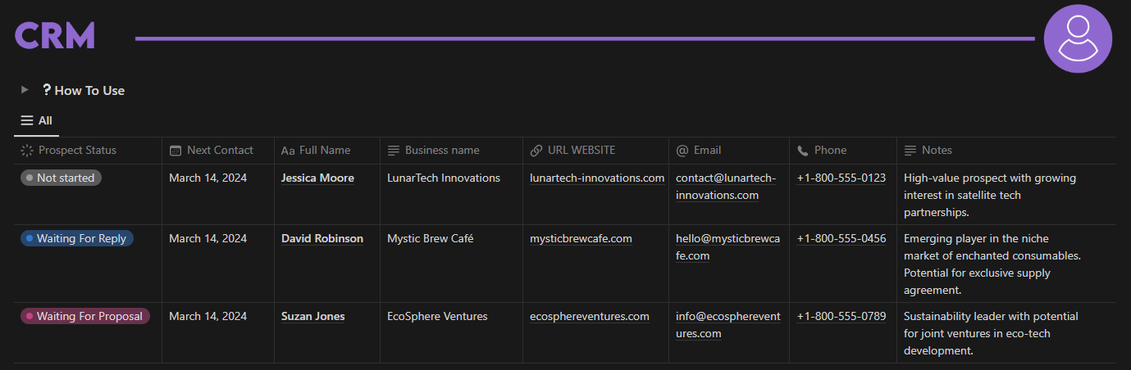Screen dimensions: 1131x370
Task: Click the Prospect Status column spinner icon
Action: [27, 151]
